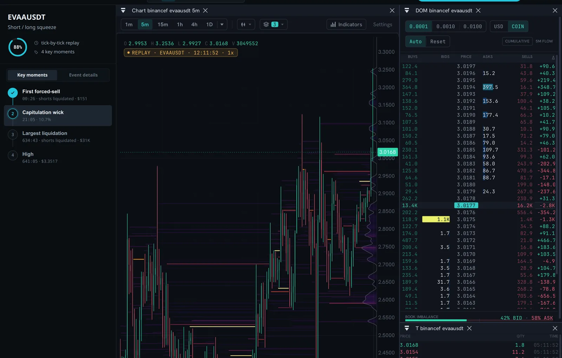Image resolution: width=562 pixels, height=358 pixels.
Task: Close the DOM panel with right X
Action: 555,11
